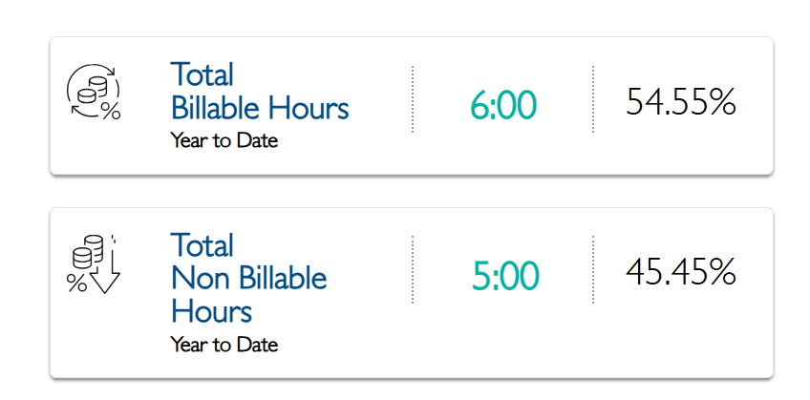This screenshot has height=400, width=810.
Task: Click the percent sign in Non Billable icon
Action: tap(76, 283)
